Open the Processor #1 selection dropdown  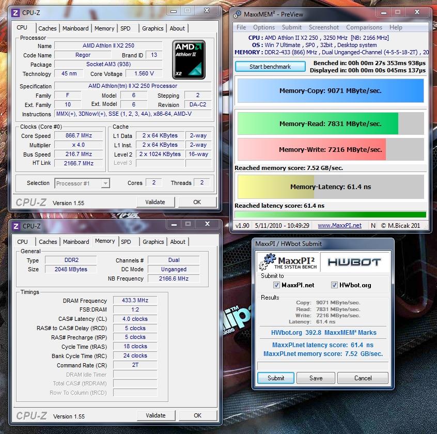(82, 183)
